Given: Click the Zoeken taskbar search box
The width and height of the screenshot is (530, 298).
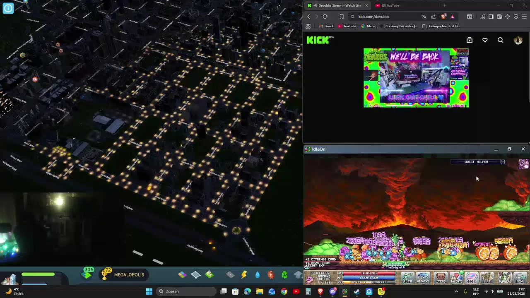Looking at the screenshot, I should point(186,291).
